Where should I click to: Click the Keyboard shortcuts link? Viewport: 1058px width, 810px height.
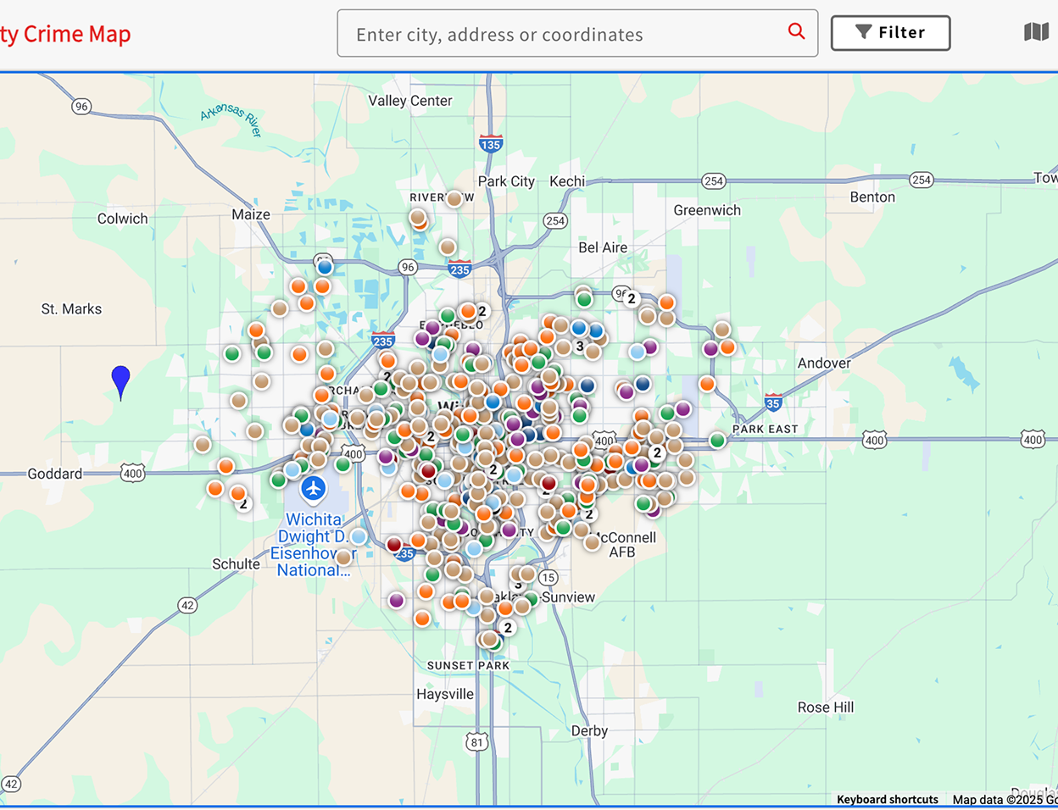887,799
